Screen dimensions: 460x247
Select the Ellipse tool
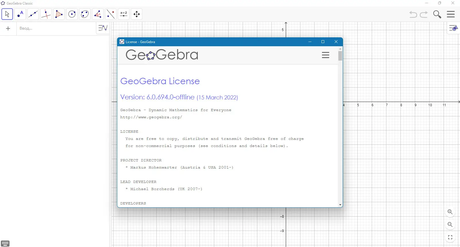pos(85,14)
